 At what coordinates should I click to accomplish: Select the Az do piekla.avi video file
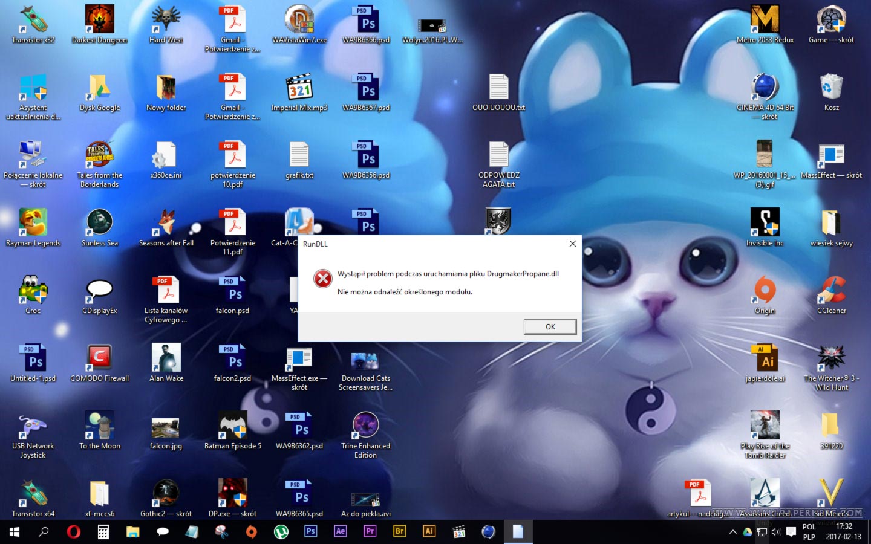click(366, 499)
